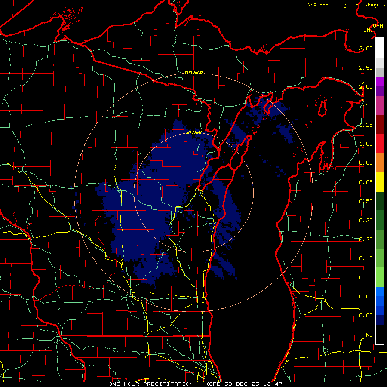This screenshot has height=387, width=387.
Task: Click the 0.80 legend value
Action: (366, 163)
